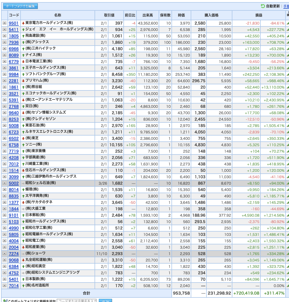Click the 損益 column header

(259, 15)
